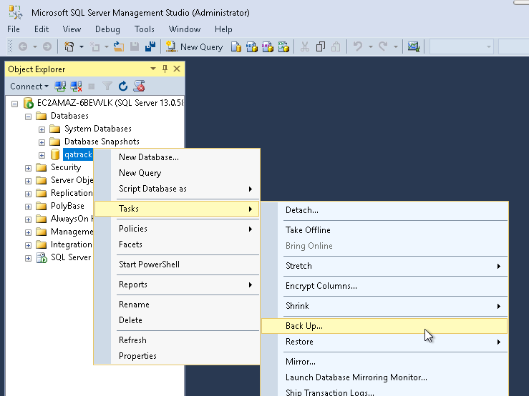The height and width of the screenshot is (396, 529).
Task: Choose Detach... from Tasks submenu
Action: pyautogui.click(x=384, y=210)
